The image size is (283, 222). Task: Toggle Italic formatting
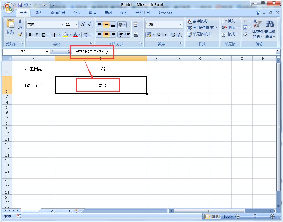[x=36, y=35]
